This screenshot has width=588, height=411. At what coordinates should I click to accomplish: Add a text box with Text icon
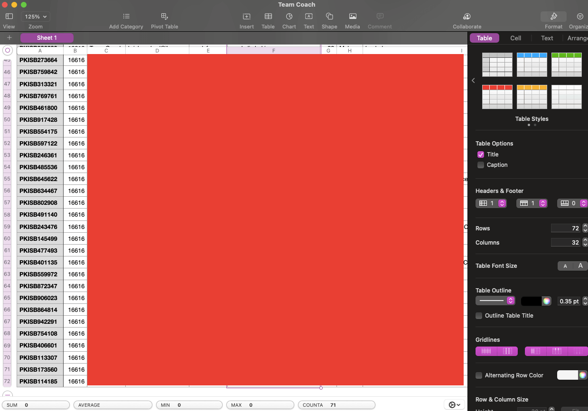click(308, 17)
